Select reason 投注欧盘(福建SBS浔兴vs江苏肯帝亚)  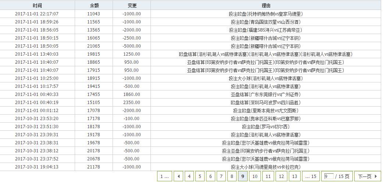coord(266,30)
